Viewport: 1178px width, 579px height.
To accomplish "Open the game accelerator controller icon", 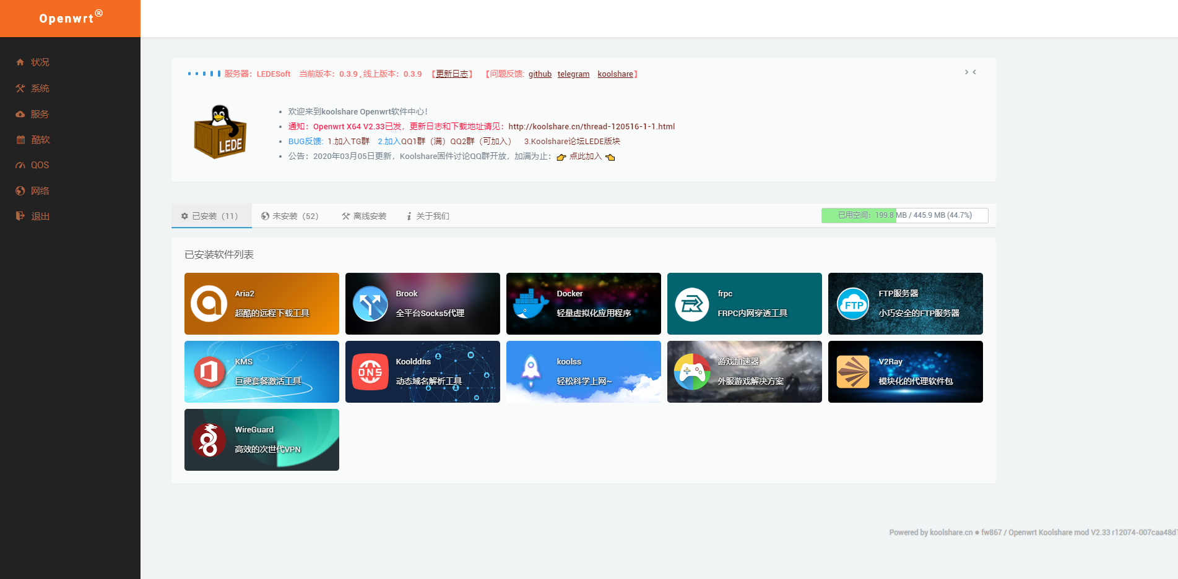I will tap(691, 372).
